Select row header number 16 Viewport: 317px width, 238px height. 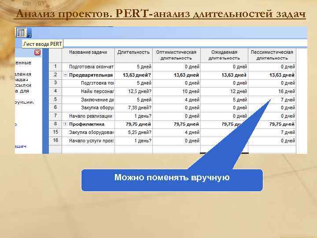(x=55, y=141)
